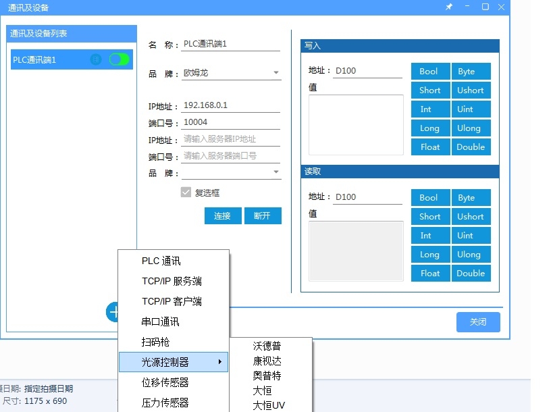Pick 沃德普 in light controller submenu
This screenshot has width=553, height=412.
(267, 346)
